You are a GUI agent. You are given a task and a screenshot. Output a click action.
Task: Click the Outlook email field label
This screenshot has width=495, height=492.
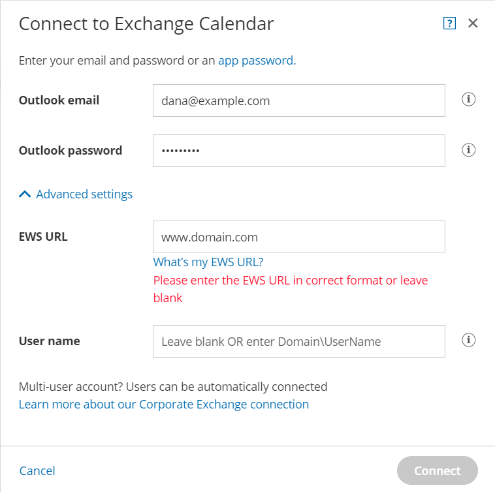coord(59,100)
